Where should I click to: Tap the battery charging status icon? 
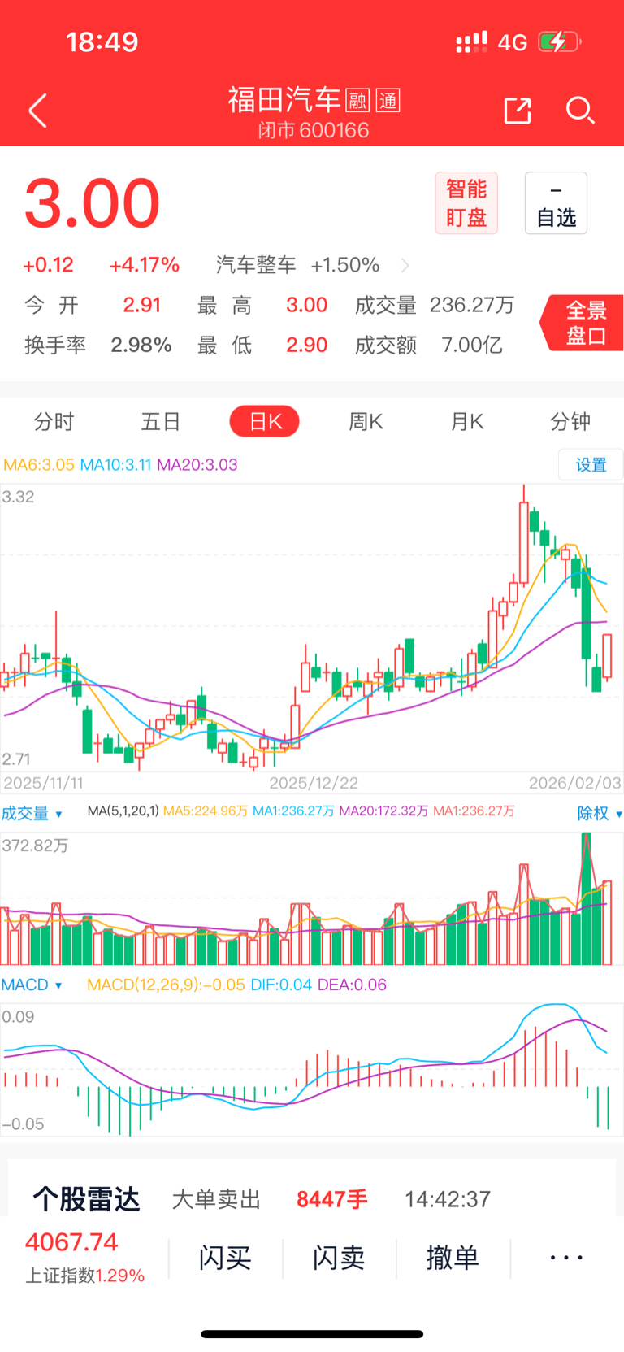(x=560, y=41)
